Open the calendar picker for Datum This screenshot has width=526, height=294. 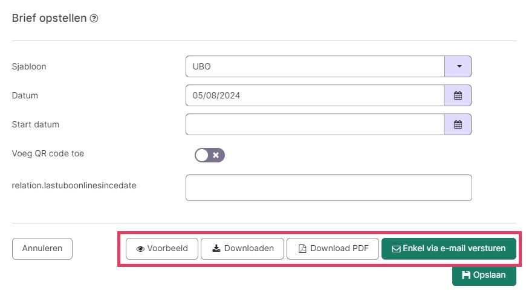click(x=458, y=95)
